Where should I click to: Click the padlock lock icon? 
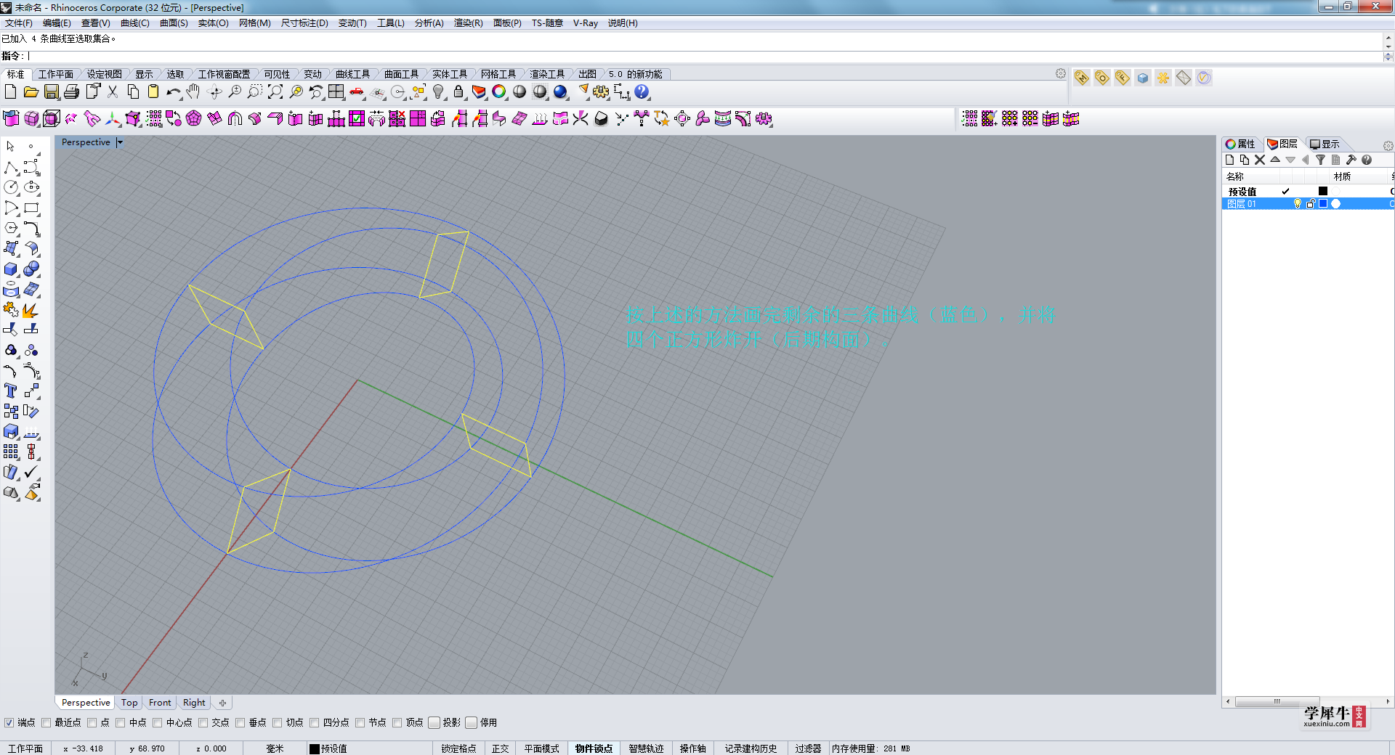pos(458,91)
